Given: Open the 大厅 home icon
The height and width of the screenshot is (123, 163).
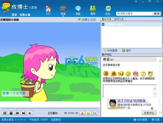Looking at the screenshot, I should [48, 10].
